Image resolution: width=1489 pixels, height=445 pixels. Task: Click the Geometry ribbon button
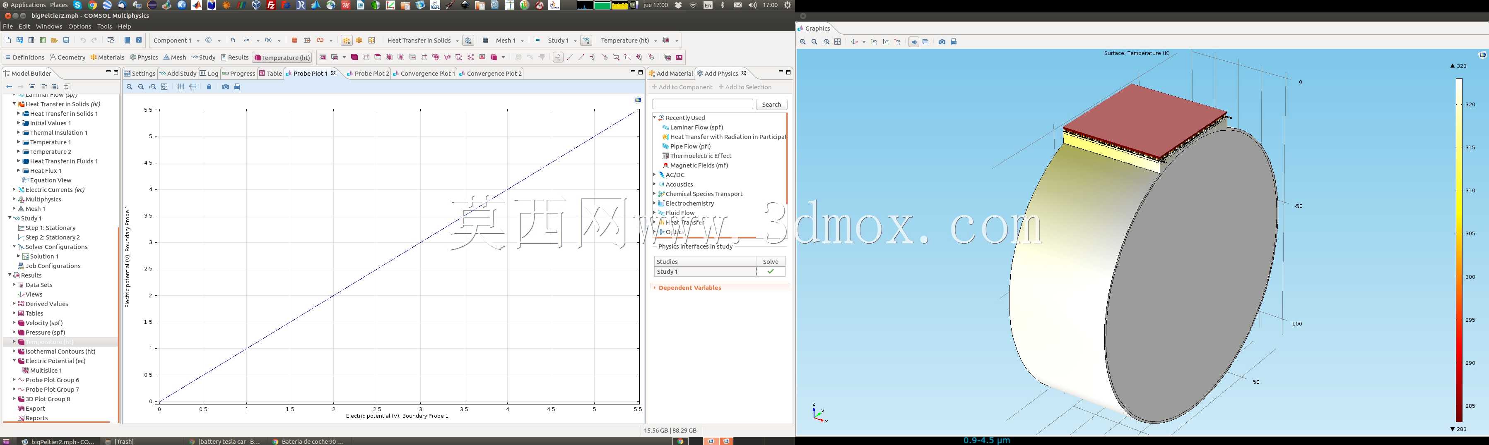67,58
